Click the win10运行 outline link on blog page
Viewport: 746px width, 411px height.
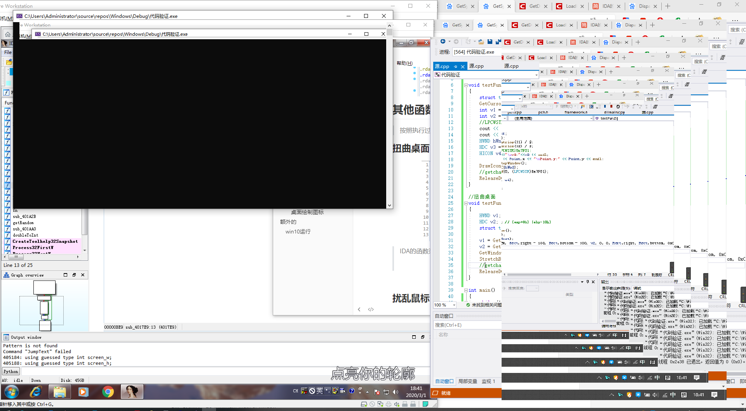click(x=298, y=232)
